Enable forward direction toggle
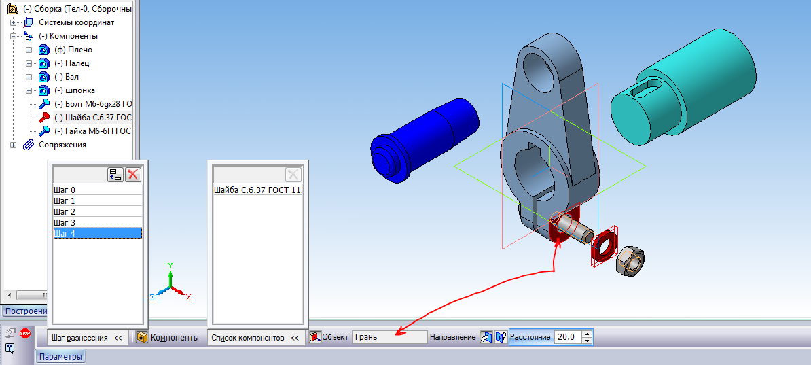Screen dimensions: 811x365 coord(486,337)
